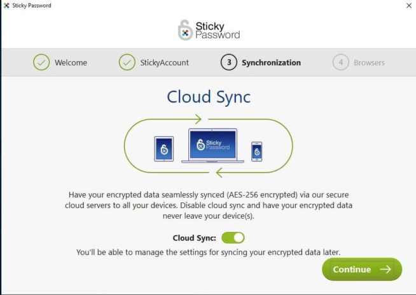Viewport: 416px width, 295px height.
Task: Click the Cloud Sync toggle label
Action: 195,238
